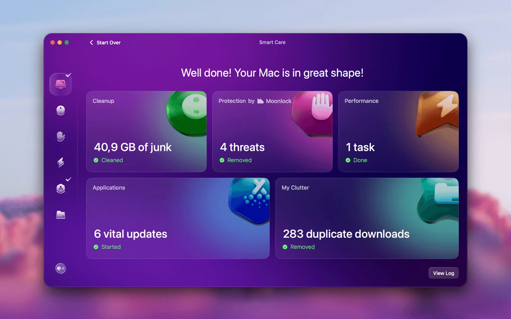Click Start Over at the top left

tap(104, 43)
